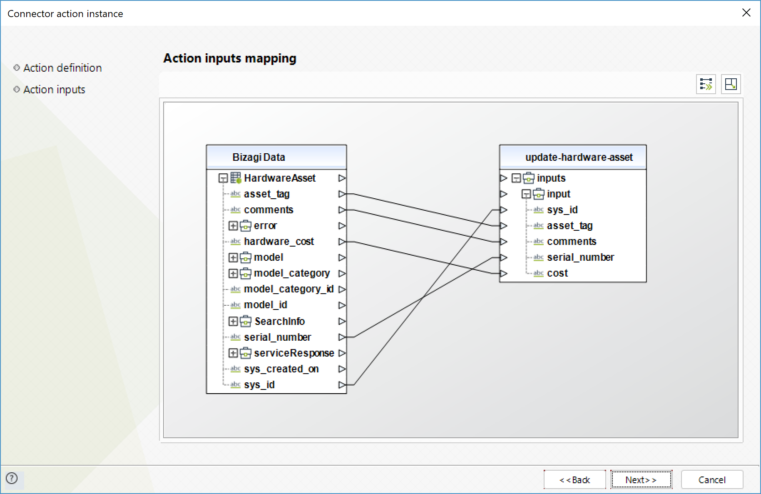
Task: Select the serviceResponse label in Bizagi Data
Action: tap(294, 353)
